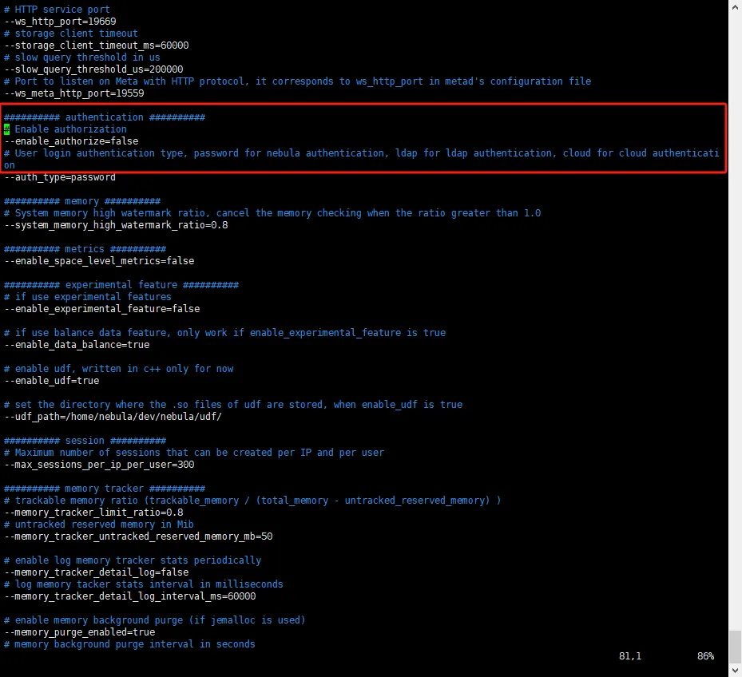The image size is (742, 677).
Task: Click the line --enable_data_balance=true
Action: (77, 344)
